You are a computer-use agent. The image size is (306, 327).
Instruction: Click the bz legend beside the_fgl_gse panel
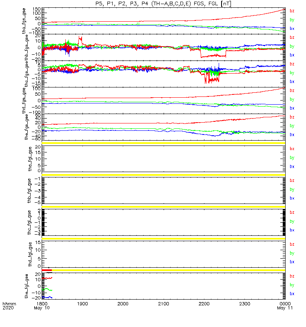[292, 276]
